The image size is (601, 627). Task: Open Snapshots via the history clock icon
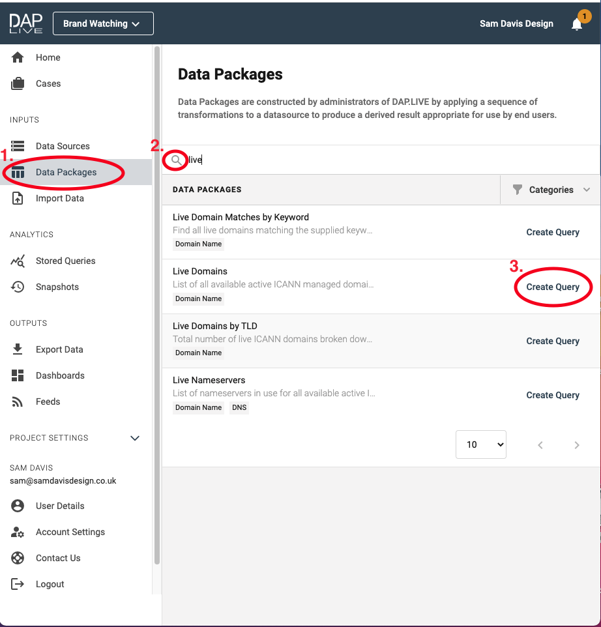[x=18, y=287]
